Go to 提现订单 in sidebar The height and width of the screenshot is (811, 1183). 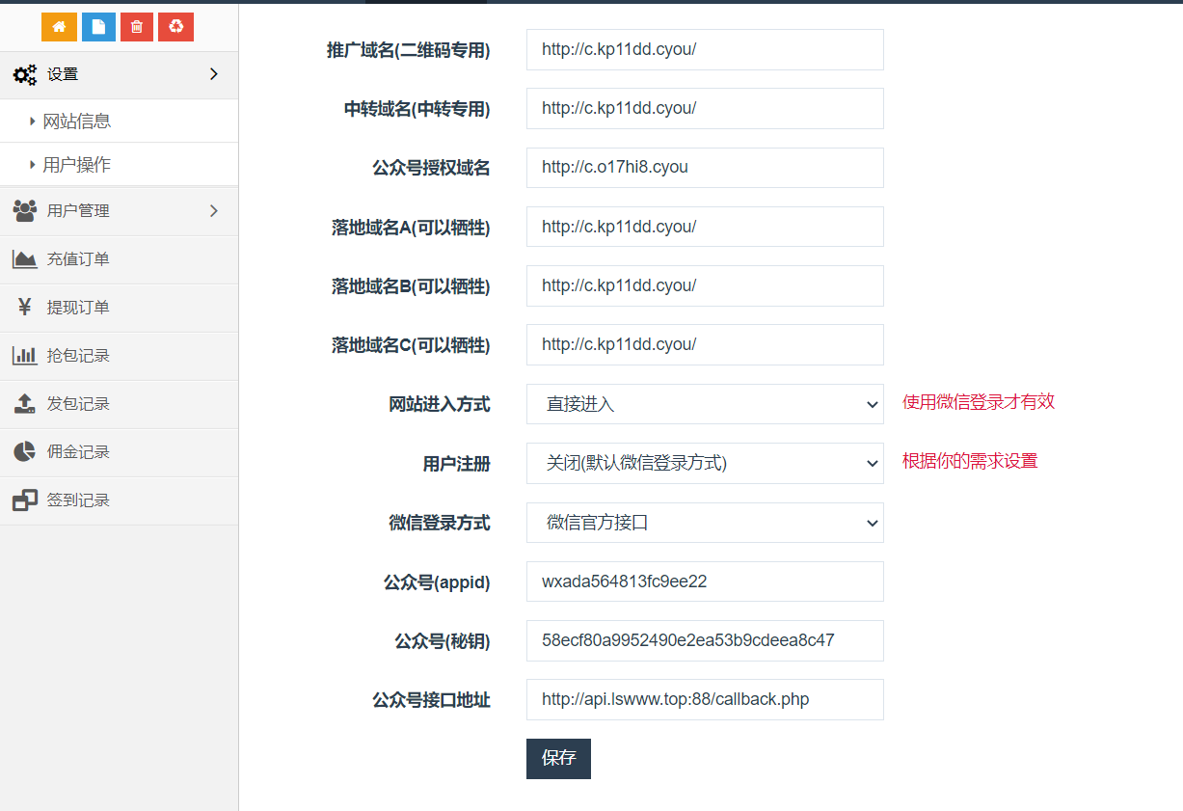[x=120, y=308]
